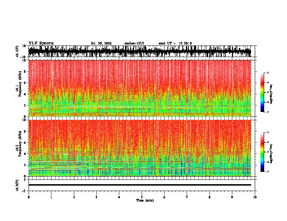Screen dimensions: 287x221
Task: Click the "2" kHz tick on ch.1 spectrogram
Action: (25, 105)
